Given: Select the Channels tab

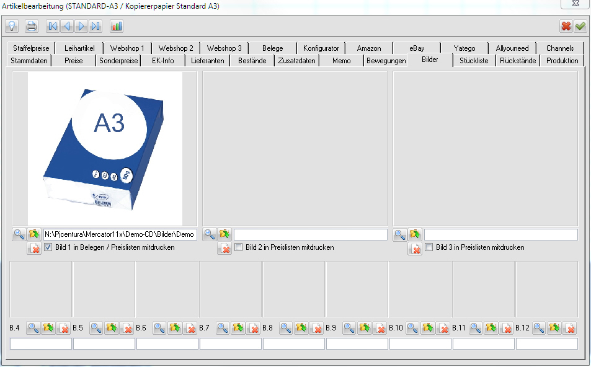Looking at the screenshot, I should pos(560,48).
